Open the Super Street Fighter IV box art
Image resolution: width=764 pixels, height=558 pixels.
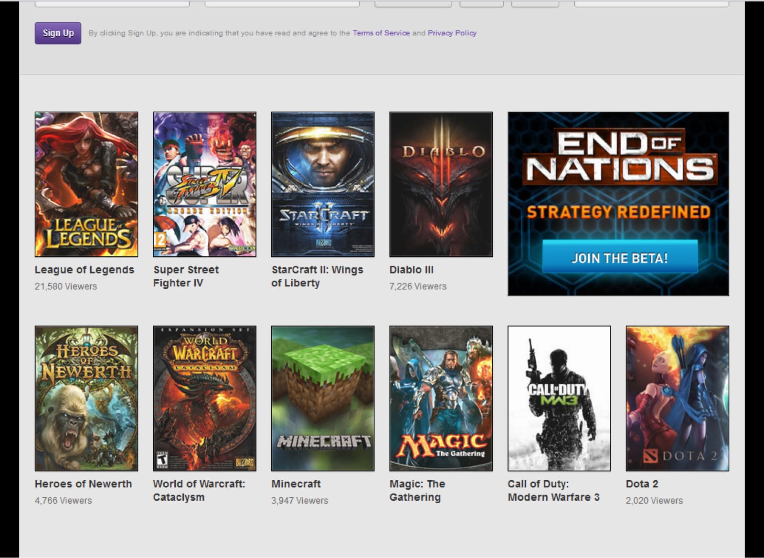click(x=204, y=184)
